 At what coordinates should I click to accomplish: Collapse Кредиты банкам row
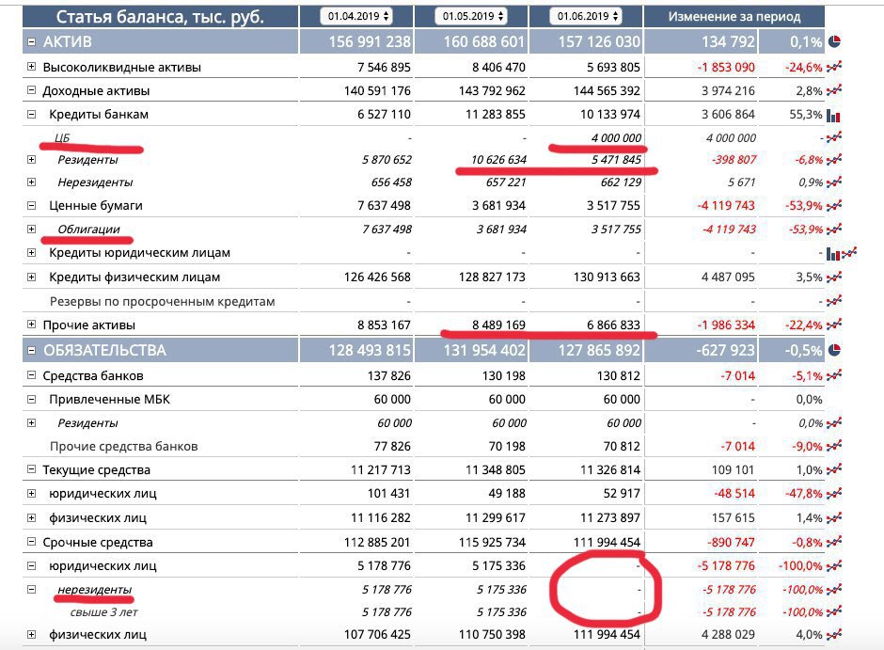32,115
